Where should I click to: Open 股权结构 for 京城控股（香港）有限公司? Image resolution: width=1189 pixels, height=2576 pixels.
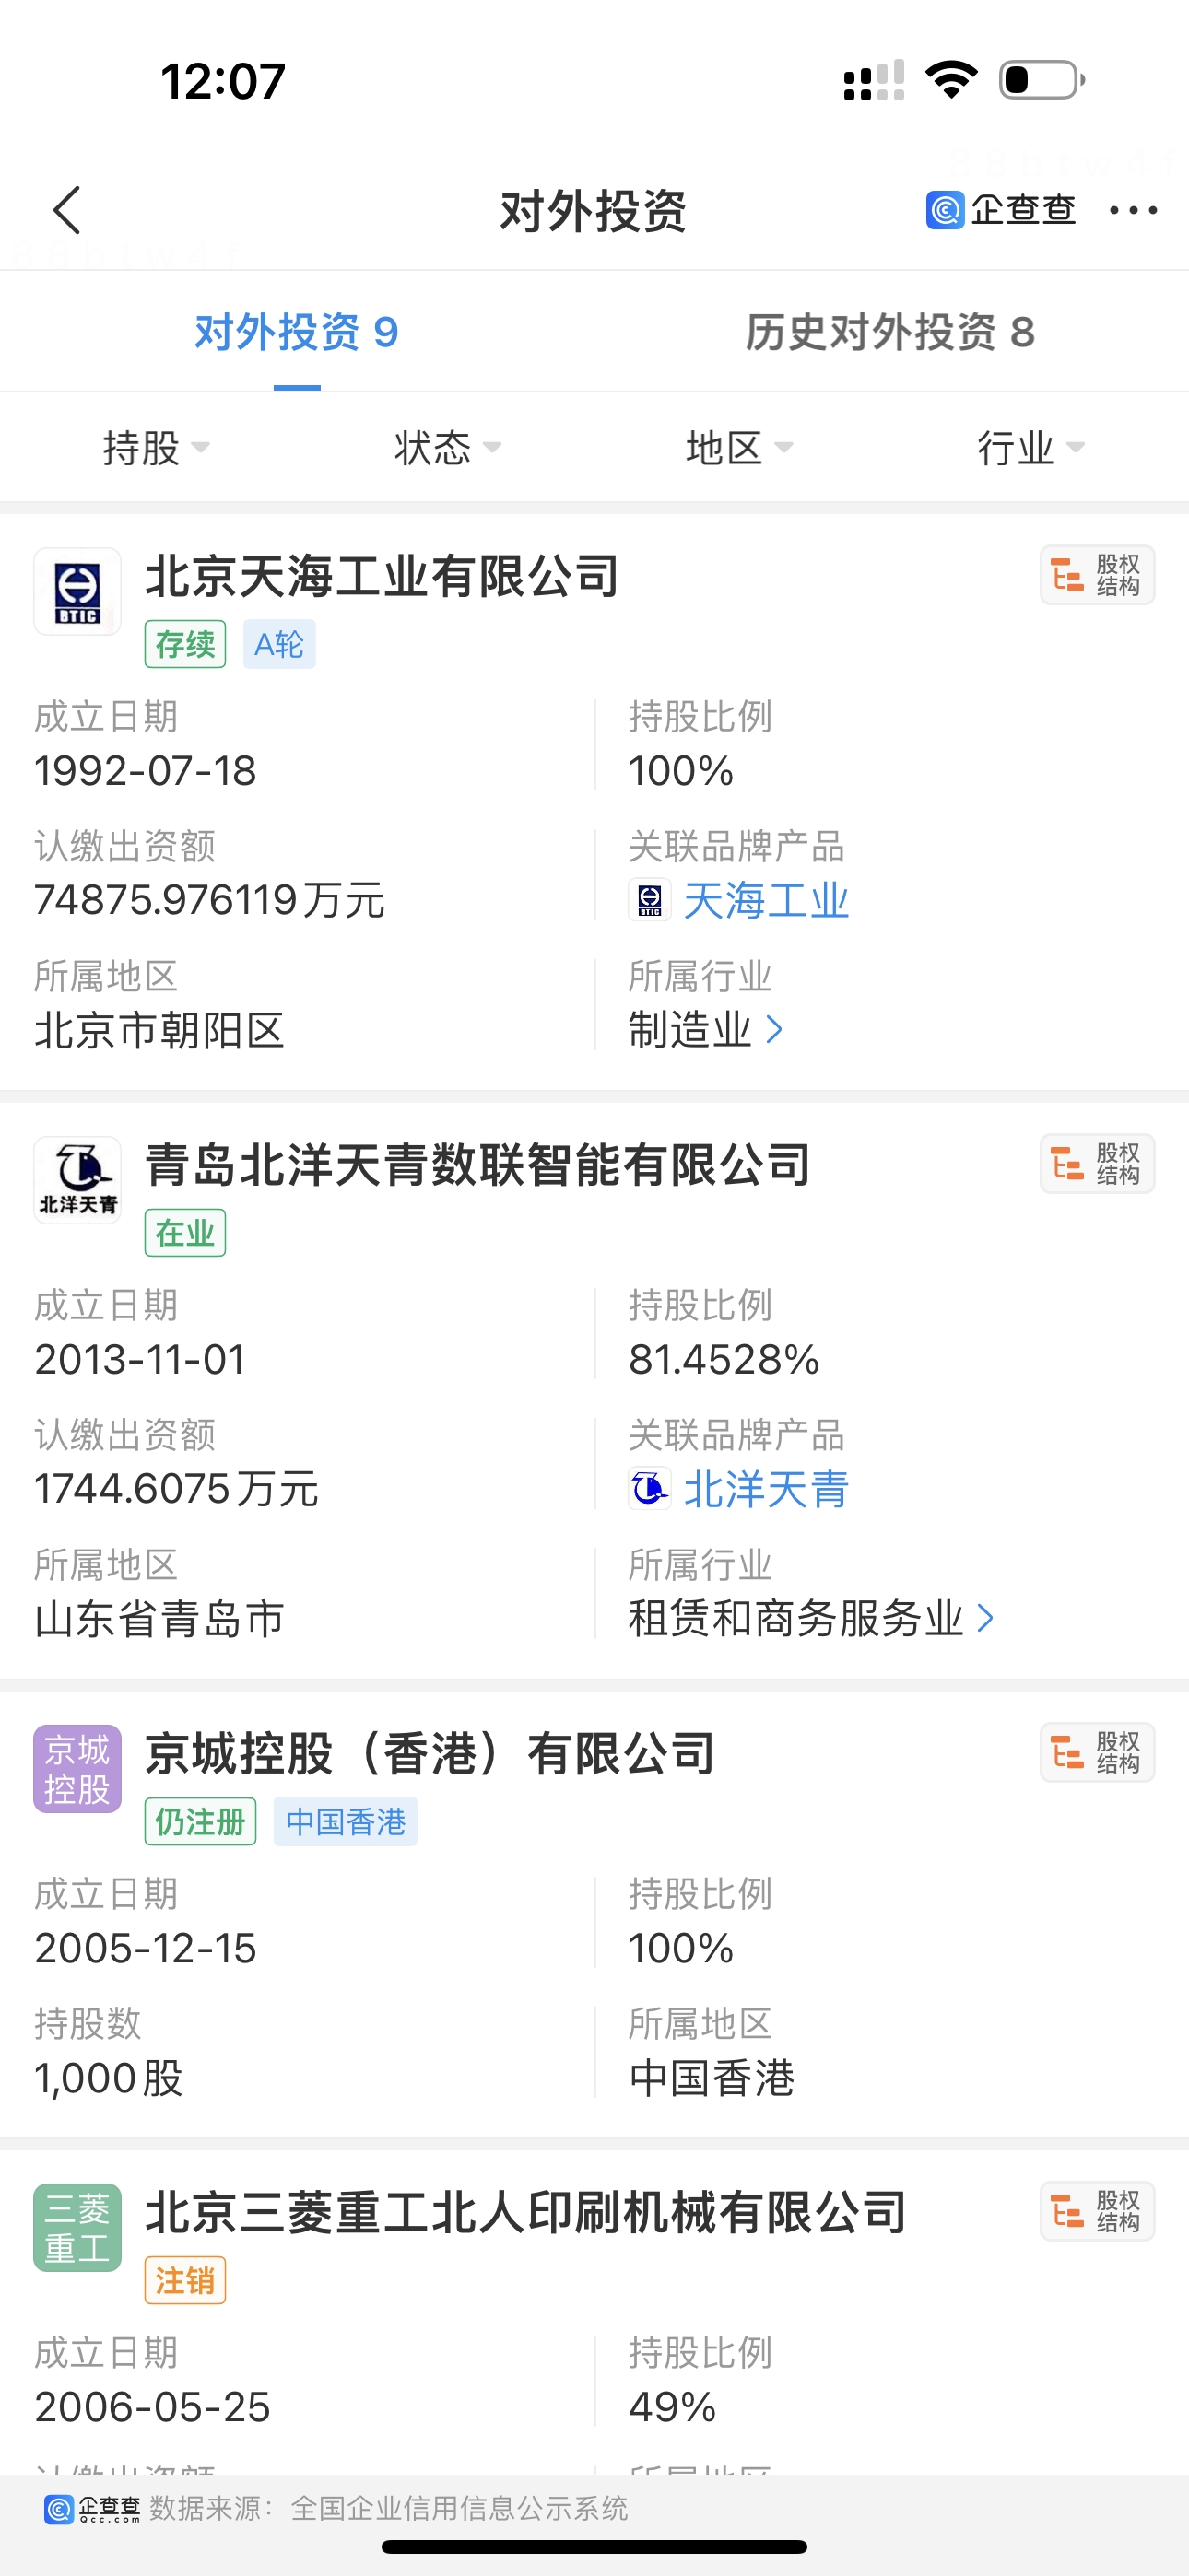pyautogui.click(x=1097, y=1752)
